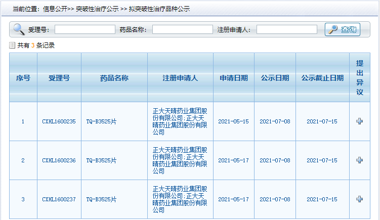Click deadline 2021-07-15 in row 1
The image size is (380, 220).
322,121
